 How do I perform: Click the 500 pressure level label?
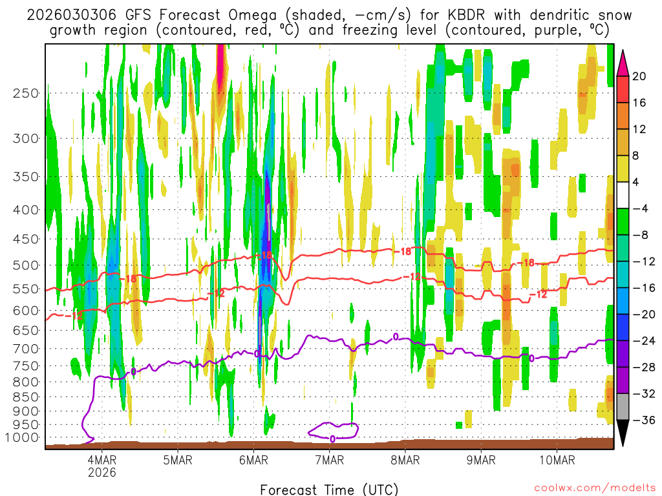[26, 265]
